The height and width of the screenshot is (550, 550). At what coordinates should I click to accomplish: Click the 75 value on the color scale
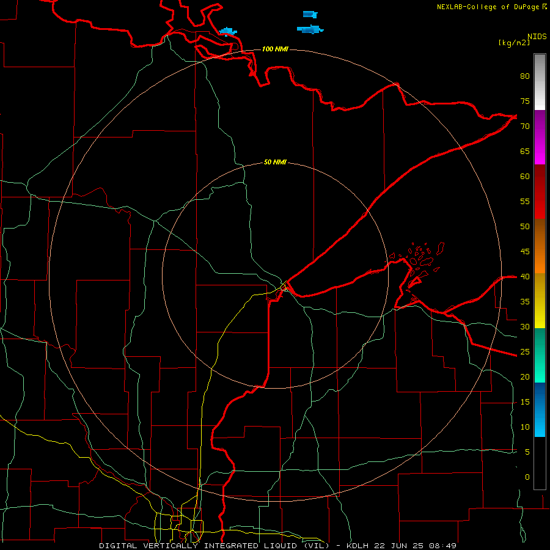click(x=525, y=101)
